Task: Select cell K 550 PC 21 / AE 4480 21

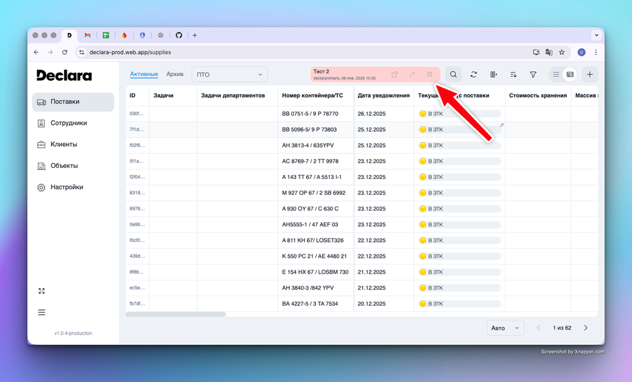Action: [315, 256]
